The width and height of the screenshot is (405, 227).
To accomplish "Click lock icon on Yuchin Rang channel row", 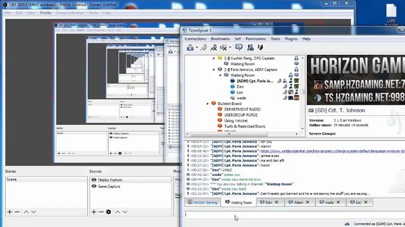I will pos(296,58).
